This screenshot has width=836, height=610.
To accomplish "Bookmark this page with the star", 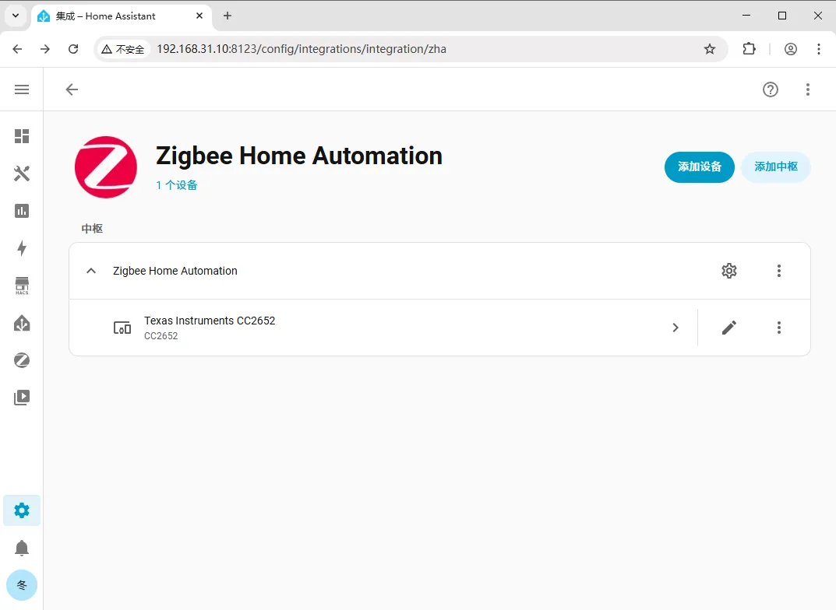I will [709, 49].
